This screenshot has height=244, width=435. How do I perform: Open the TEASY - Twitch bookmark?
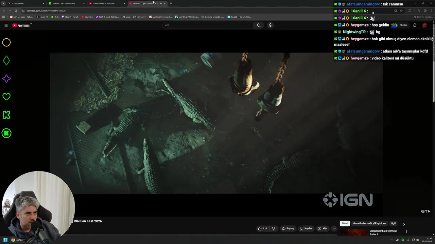tap(70, 17)
